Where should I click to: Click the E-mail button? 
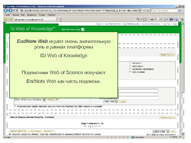[123, 101]
